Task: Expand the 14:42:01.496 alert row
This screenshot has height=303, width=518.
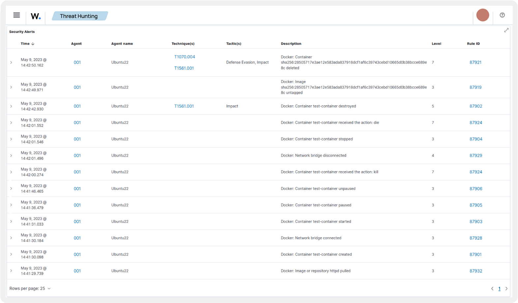Action: coord(11,156)
